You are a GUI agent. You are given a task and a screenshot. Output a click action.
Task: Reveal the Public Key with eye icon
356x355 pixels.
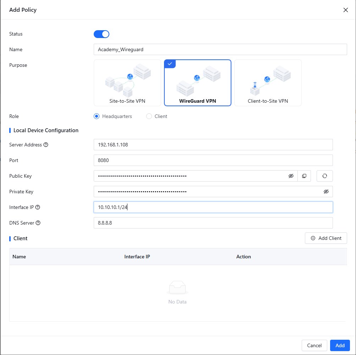pyautogui.click(x=291, y=176)
